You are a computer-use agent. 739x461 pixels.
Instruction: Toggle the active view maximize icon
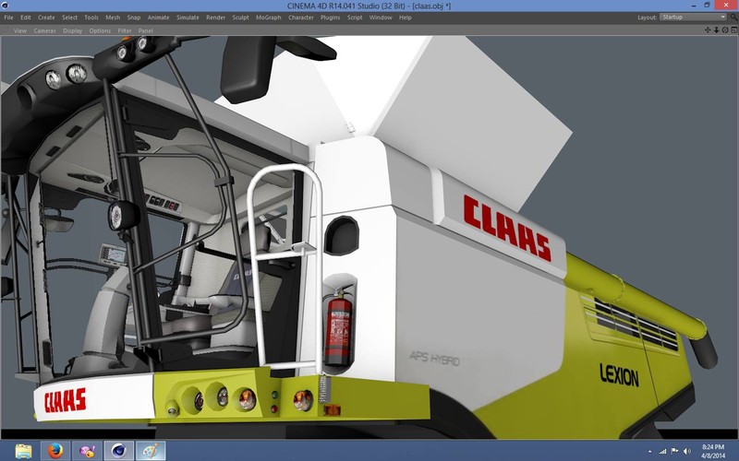coord(733,30)
